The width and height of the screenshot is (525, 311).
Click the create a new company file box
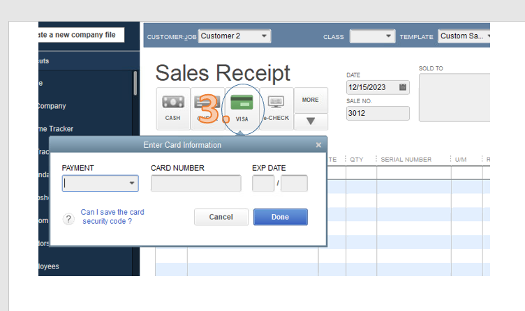point(81,35)
